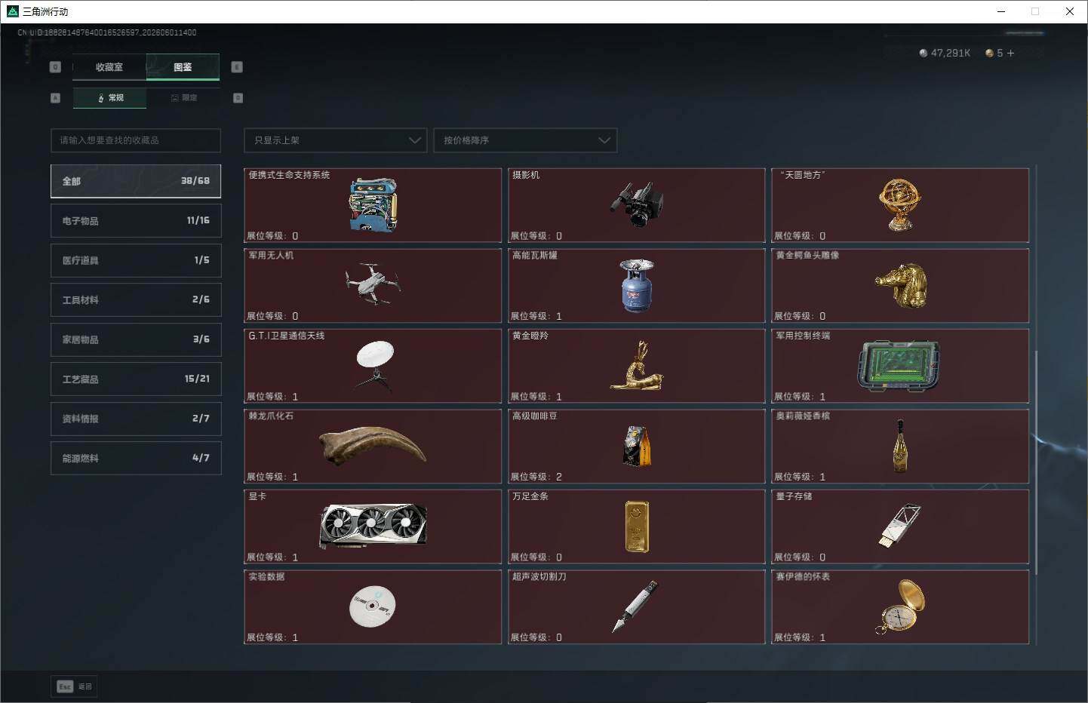Close the 三角洲行动 window
Viewport: 1088px width, 703px height.
coord(1070,11)
